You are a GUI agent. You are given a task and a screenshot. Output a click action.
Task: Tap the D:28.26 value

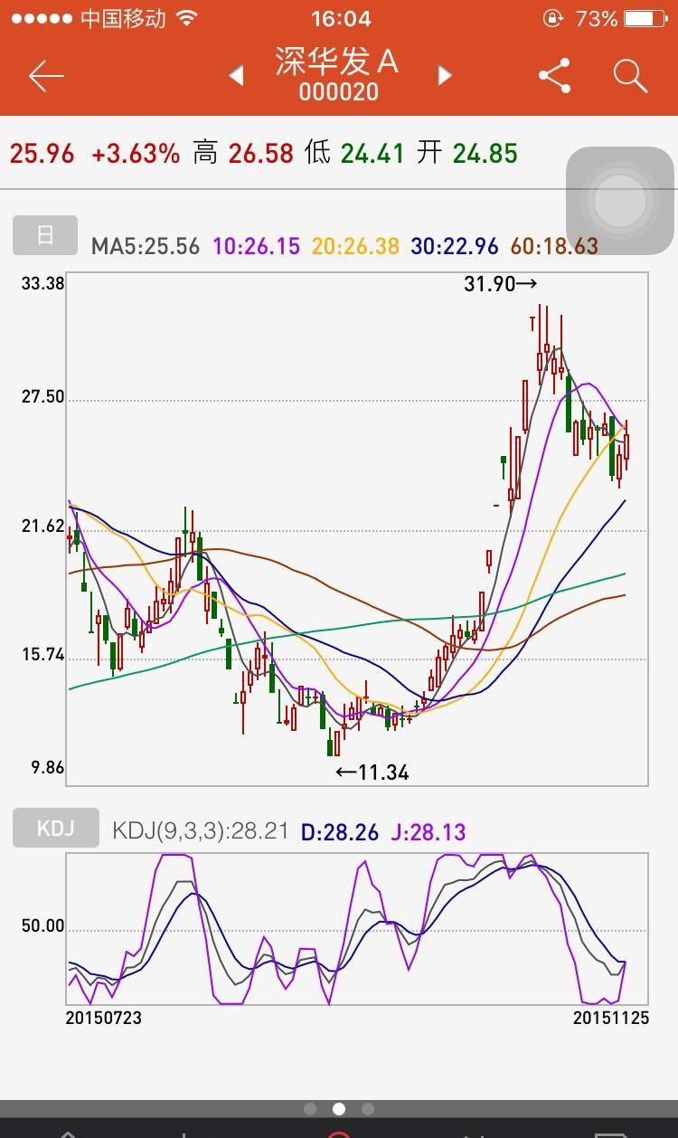point(340,832)
